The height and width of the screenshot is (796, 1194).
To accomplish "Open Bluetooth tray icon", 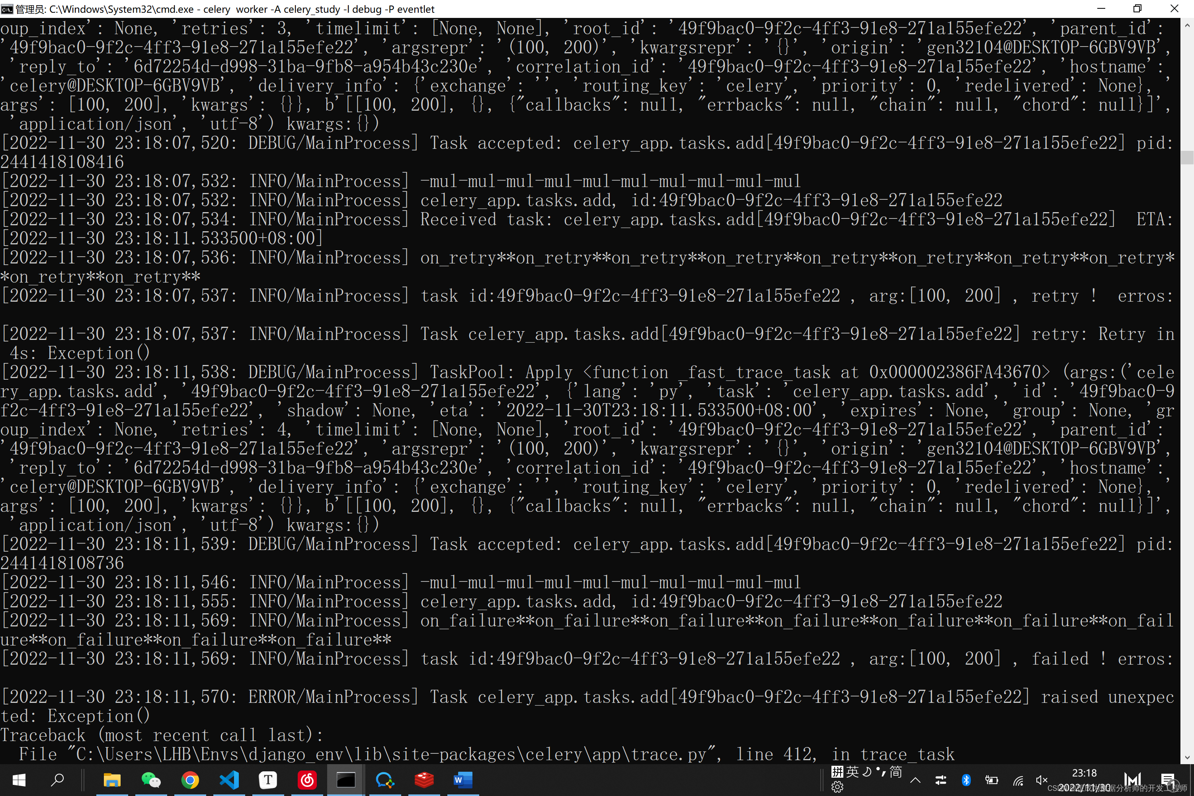I will (966, 780).
